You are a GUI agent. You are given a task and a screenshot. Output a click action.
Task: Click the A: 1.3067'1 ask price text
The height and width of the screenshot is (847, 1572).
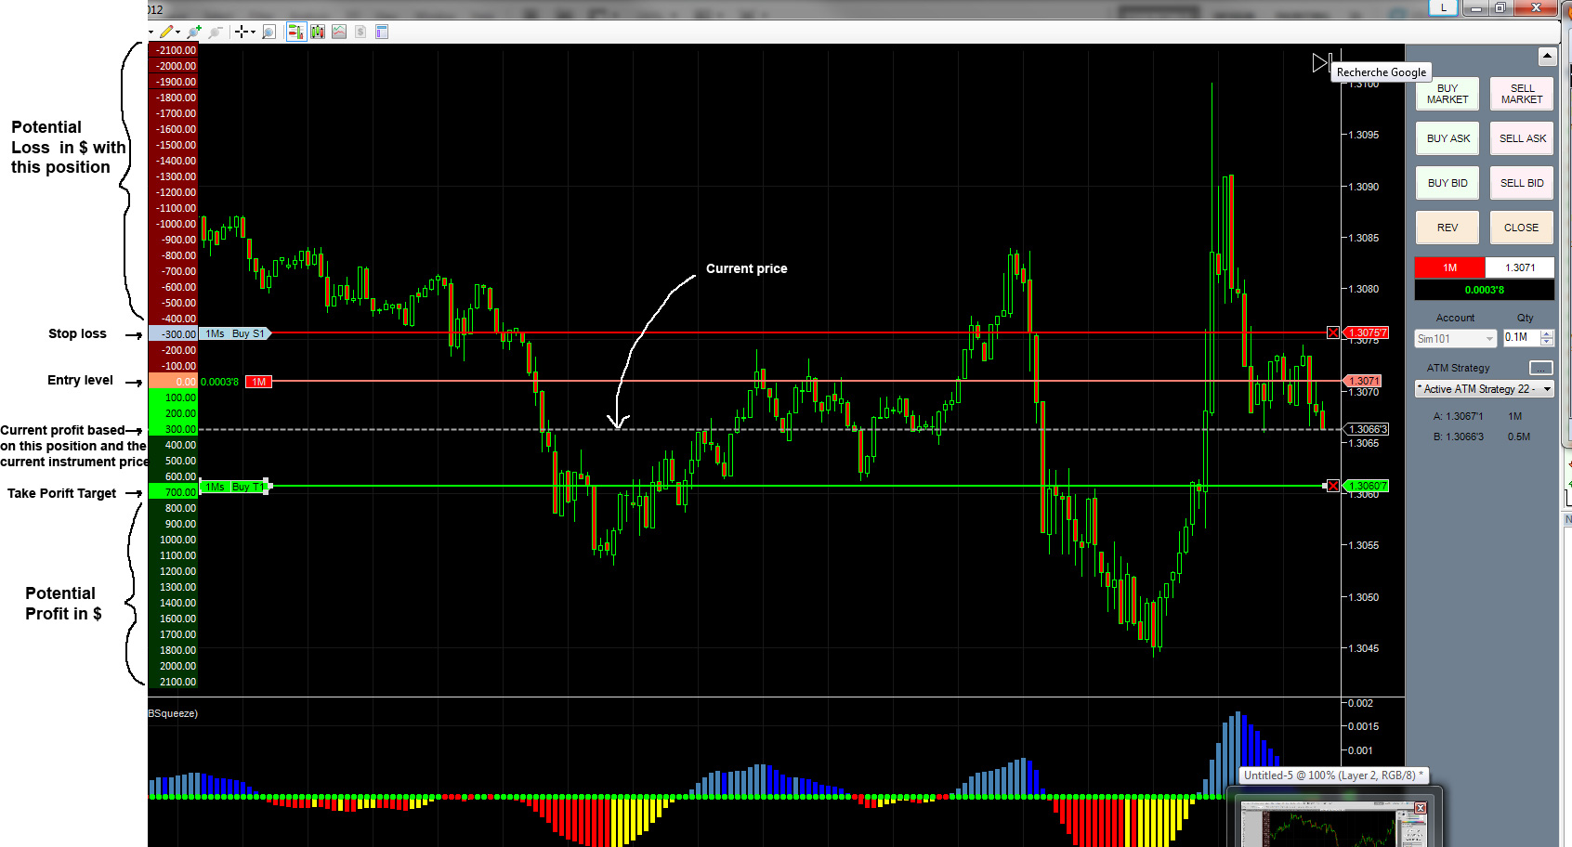[x=1458, y=416]
